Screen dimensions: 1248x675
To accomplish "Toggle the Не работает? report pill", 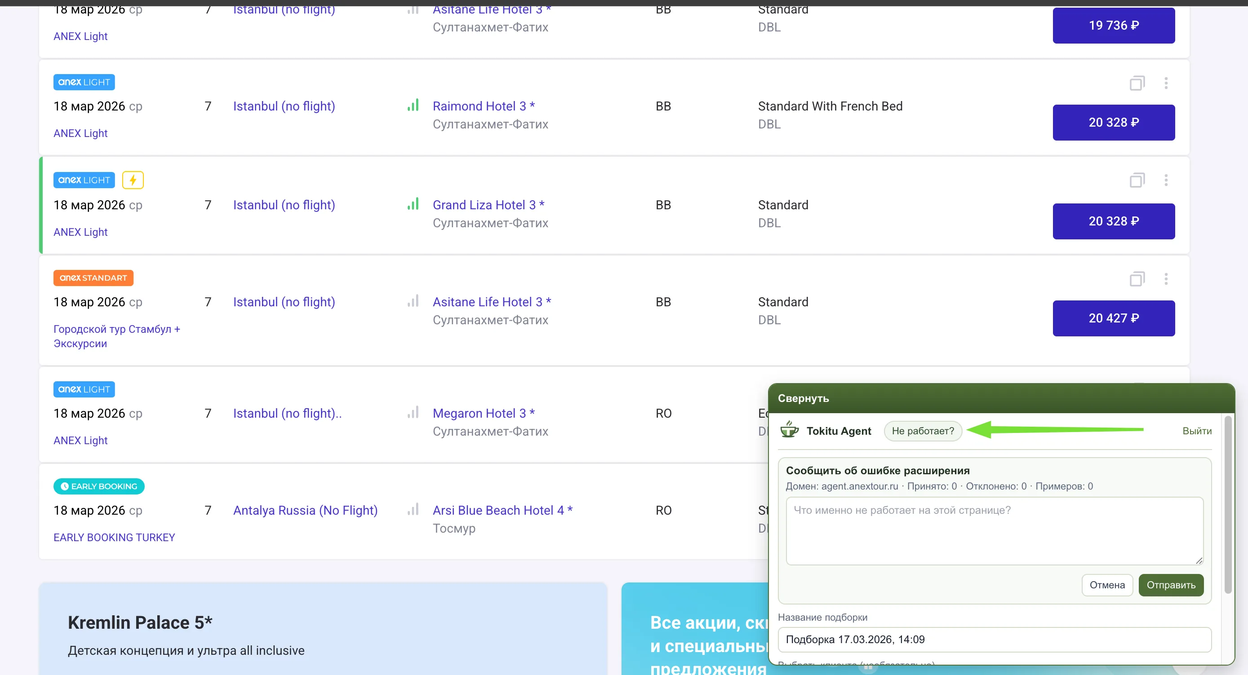I will coord(923,431).
